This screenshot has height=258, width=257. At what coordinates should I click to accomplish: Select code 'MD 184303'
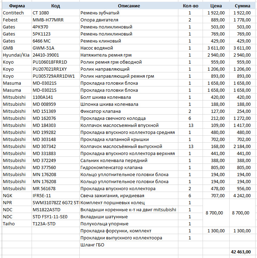pos(55,125)
